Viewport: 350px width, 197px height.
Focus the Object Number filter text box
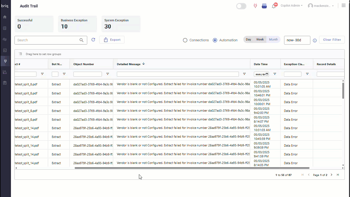[x=87, y=74]
